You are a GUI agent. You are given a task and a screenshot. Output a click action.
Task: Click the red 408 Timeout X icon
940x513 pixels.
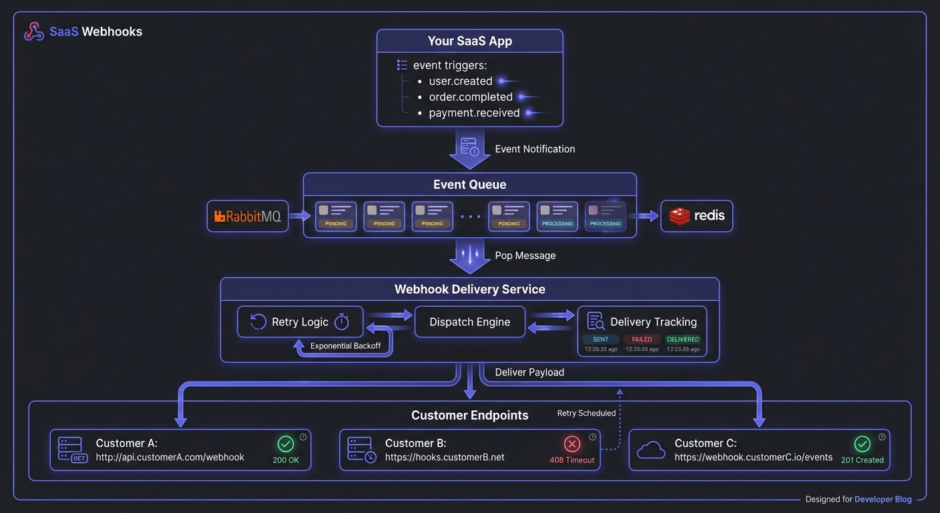[572, 444]
